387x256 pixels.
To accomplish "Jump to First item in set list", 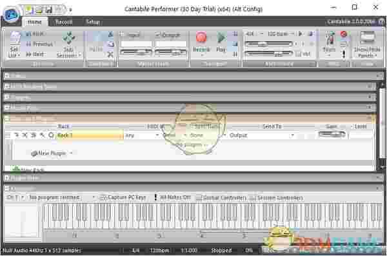I will point(35,34).
